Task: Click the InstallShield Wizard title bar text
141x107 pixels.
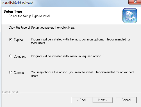Action: [17, 3]
